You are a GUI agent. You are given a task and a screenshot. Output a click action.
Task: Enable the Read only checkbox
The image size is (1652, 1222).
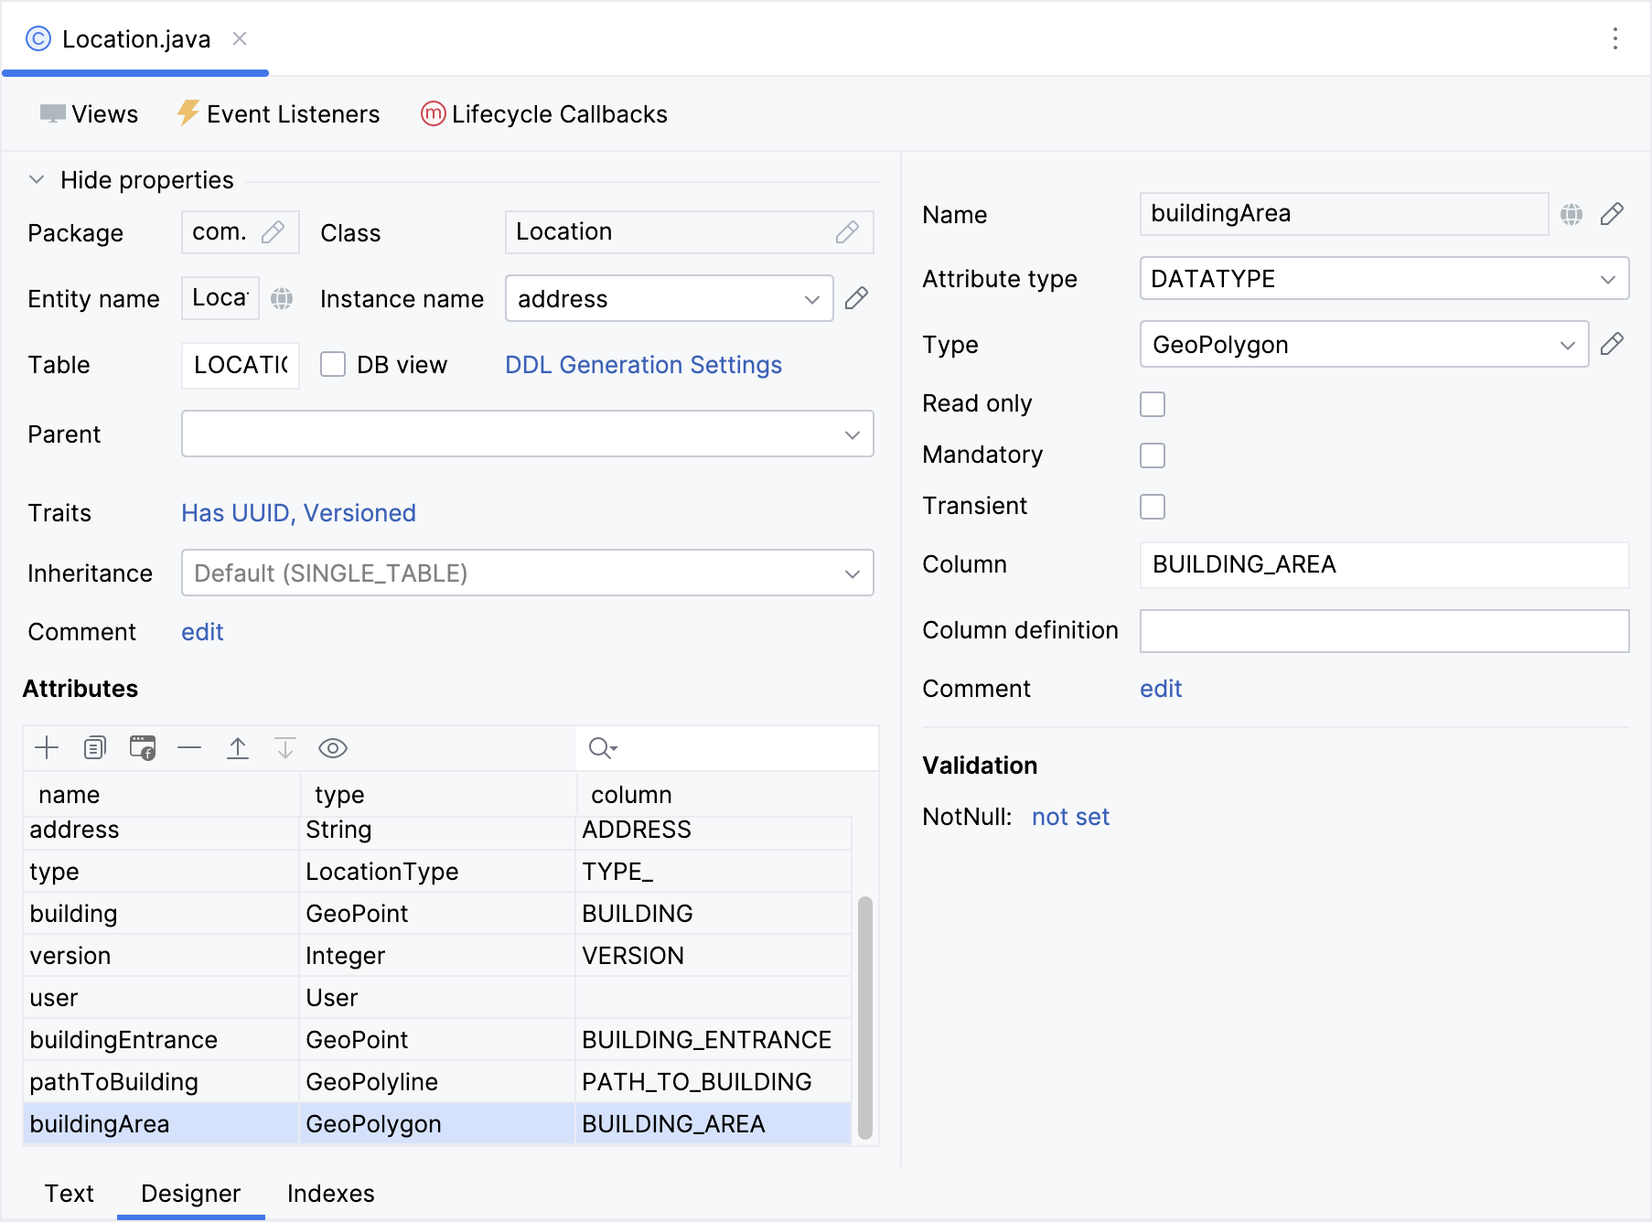1153,404
